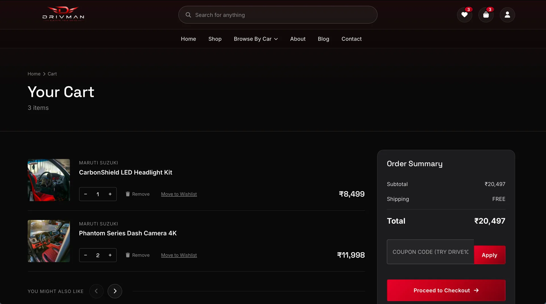Decrease quantity of CarbonShield LED Headlight Kit
546x304 pixels.
86,194
